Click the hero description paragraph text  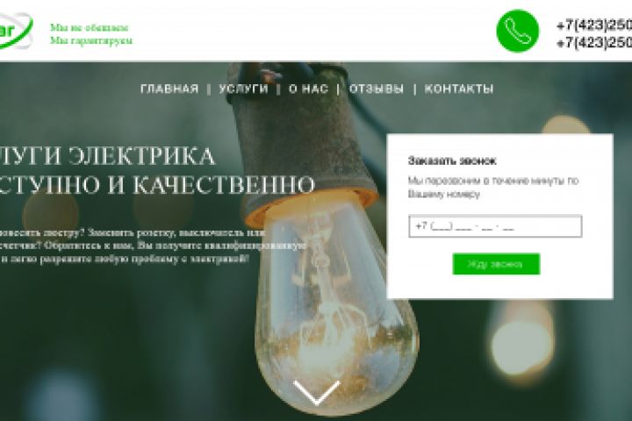coord(153,246)
